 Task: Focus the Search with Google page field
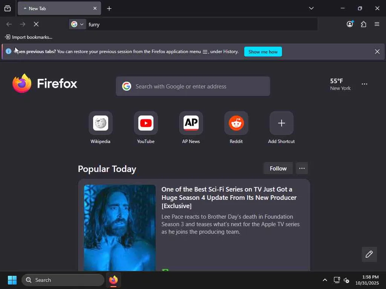tap(193, 86)
